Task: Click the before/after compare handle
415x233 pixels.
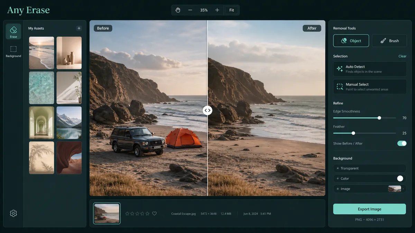Action: (207, 110)
